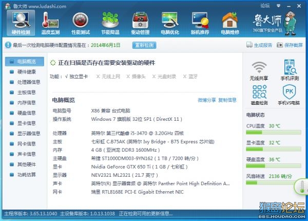Select 显卡信息 in sidebar
The image size is (308, 221).
25,123
